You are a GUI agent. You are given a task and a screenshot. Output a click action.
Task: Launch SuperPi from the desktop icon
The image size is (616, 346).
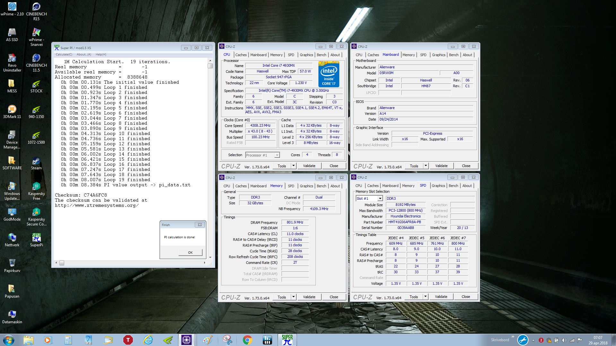36,240
